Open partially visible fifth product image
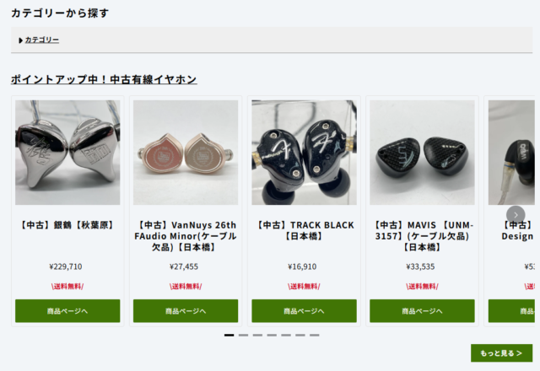 point(511,153)
